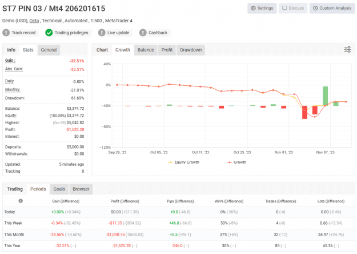
Task: Toggle Growth legend series
Action: tap(236, 162)
